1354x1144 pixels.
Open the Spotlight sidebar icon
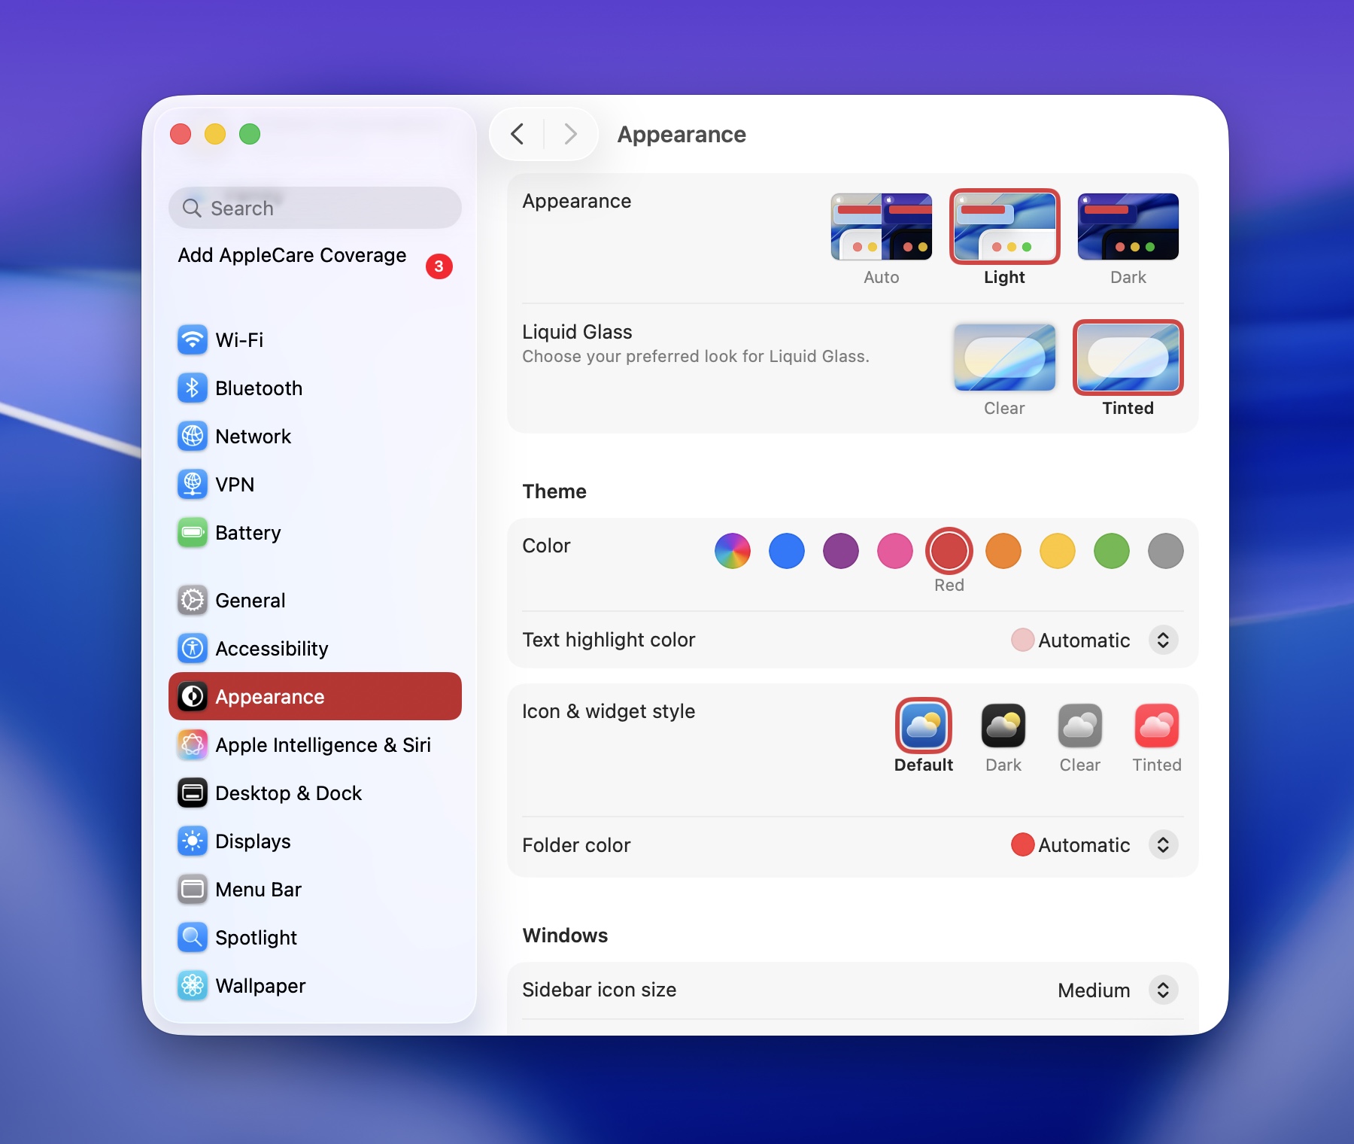[193, 938]
